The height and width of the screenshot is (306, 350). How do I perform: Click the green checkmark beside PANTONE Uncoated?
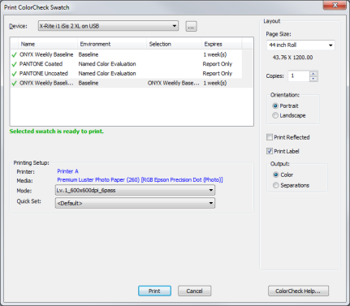(x=15, y=74)
